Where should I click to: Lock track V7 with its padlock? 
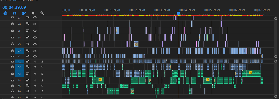[x=12, y=17]
